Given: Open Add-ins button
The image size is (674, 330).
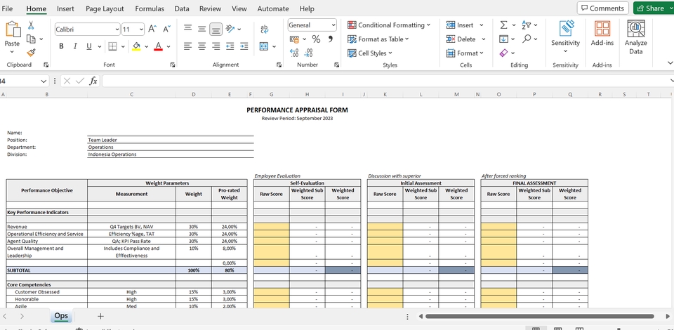Looking at the screenshot, I should [602, 34].
